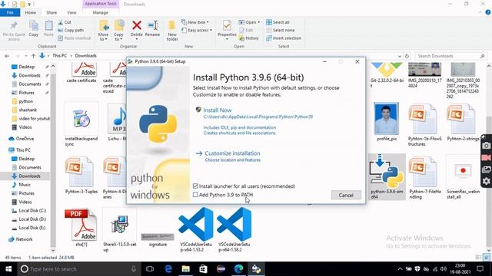Click the video record icon on side panel

pyautogui.click(x=486, y=158)
